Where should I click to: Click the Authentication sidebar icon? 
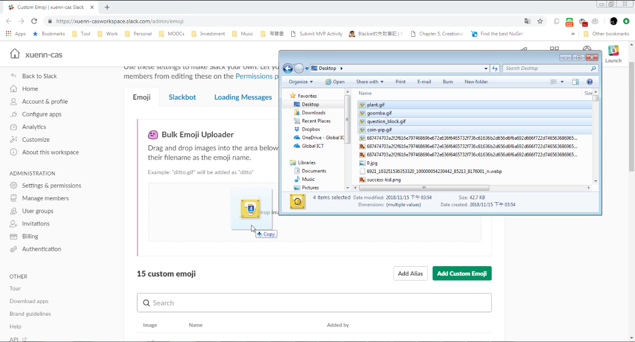tap(13, 249)
